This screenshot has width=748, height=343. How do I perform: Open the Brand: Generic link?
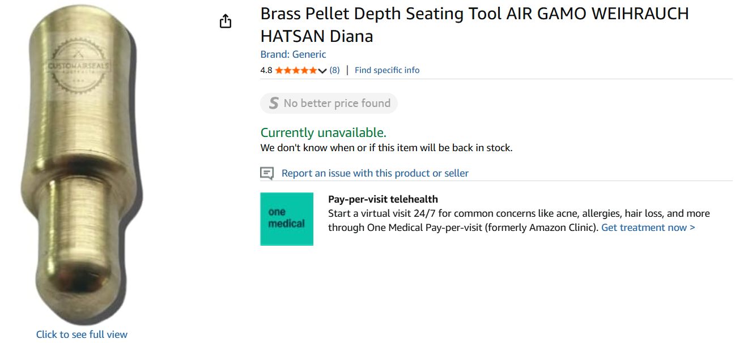tap(294, 54)
